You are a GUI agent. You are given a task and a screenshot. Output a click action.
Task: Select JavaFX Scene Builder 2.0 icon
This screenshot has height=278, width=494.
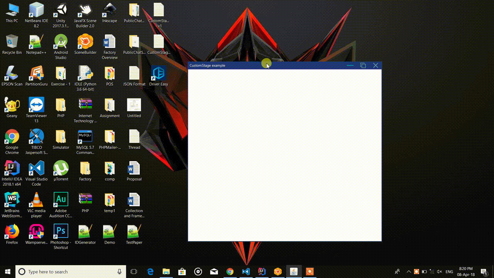[85, 15]
